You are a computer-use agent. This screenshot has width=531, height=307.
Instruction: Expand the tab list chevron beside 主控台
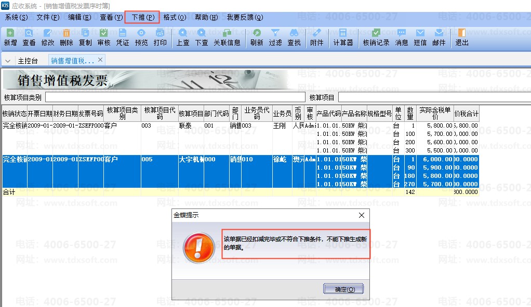pyautogui.click(x=8, y=61)
